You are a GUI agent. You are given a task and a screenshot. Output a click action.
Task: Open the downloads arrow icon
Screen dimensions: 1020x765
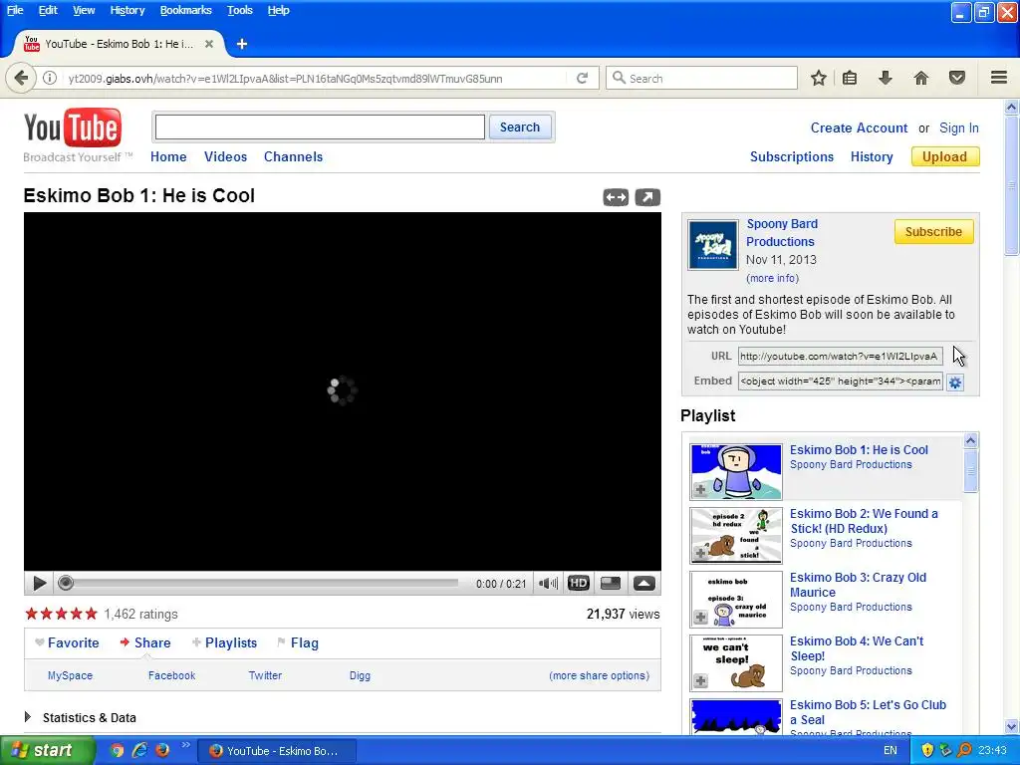(x=886, y=78)
